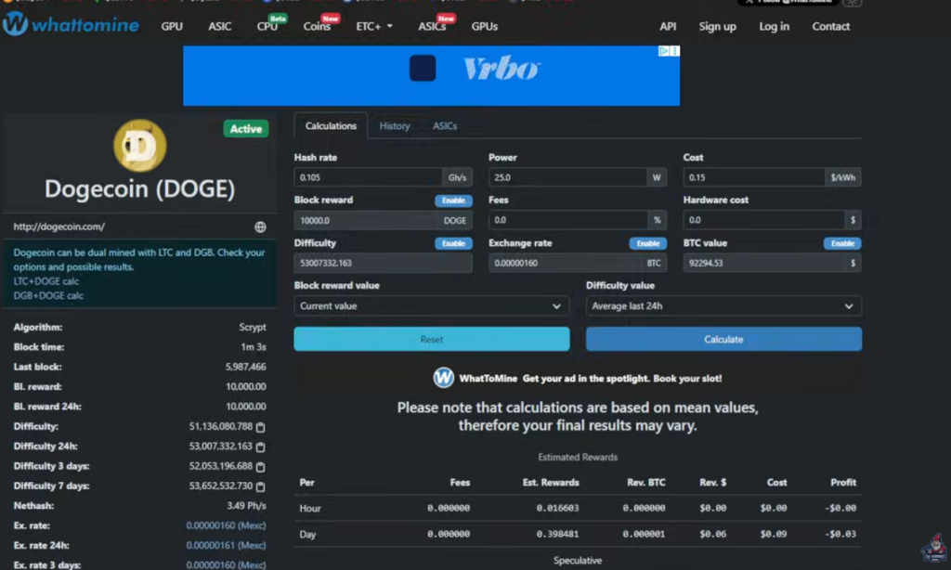951x570 pixels.
Task: Copy the Difficulty 7 days value
Action: 261,486
